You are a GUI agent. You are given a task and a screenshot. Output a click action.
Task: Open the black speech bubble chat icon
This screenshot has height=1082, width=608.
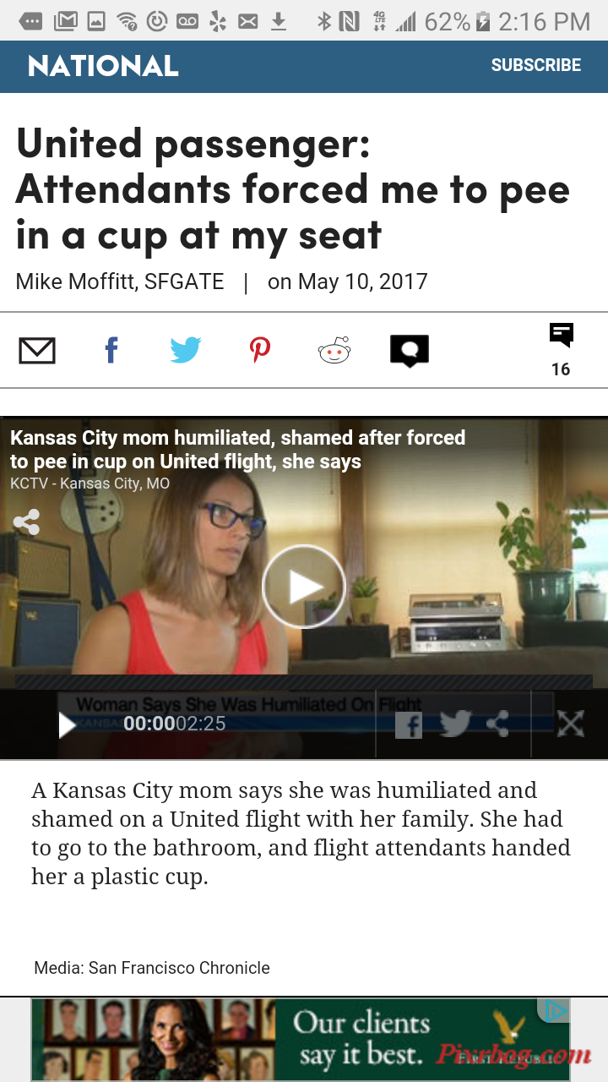410,351
